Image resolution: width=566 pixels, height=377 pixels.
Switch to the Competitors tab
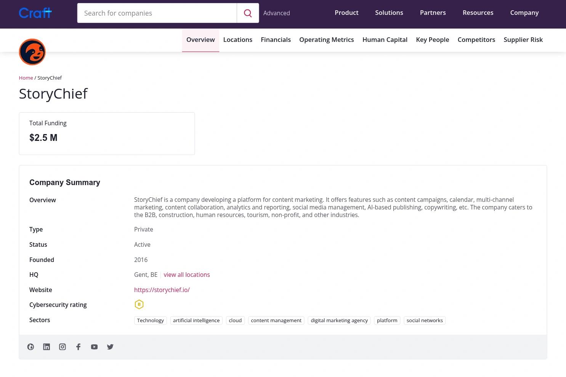(x=476, y=40)
